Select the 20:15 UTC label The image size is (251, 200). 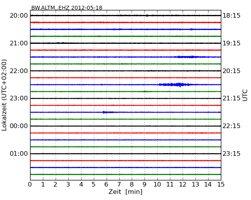tap(231, 71)
